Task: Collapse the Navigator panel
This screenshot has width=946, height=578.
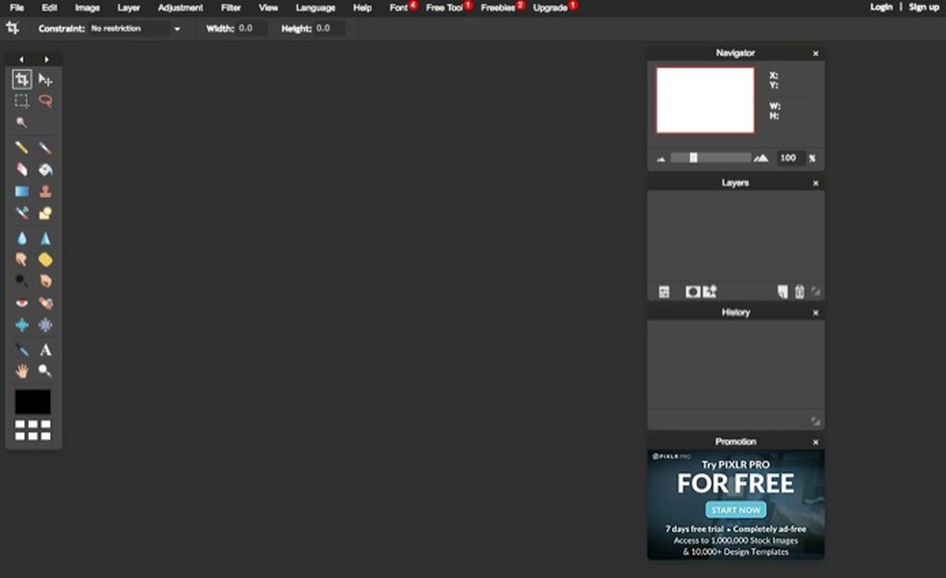Action: [815, 53]
